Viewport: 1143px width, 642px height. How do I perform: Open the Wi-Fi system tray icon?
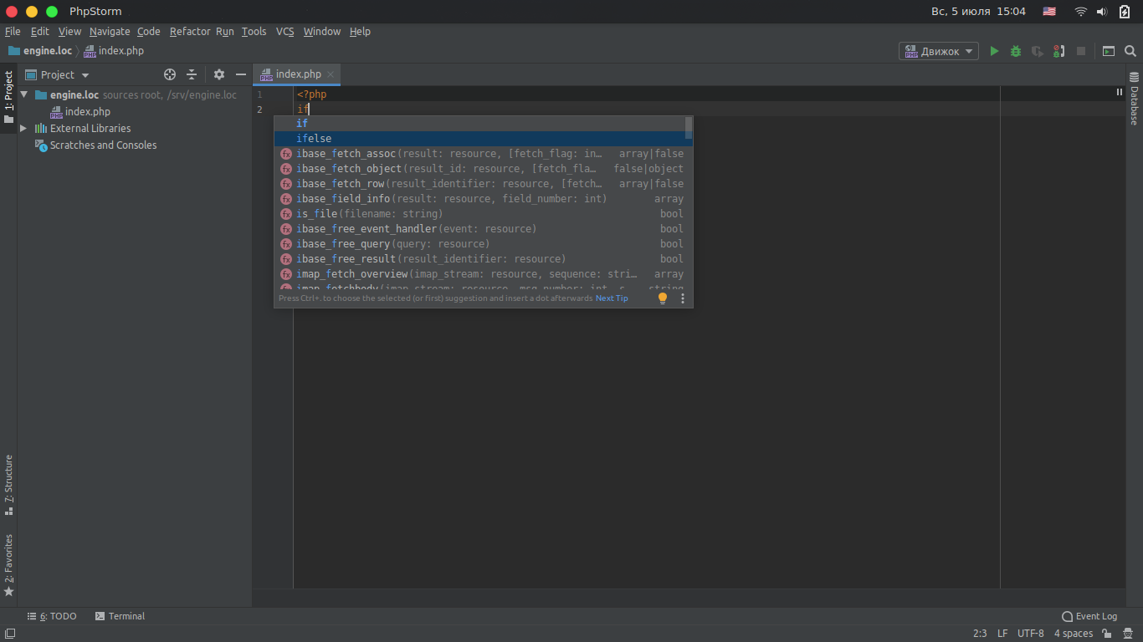[x=1081, y=12]
